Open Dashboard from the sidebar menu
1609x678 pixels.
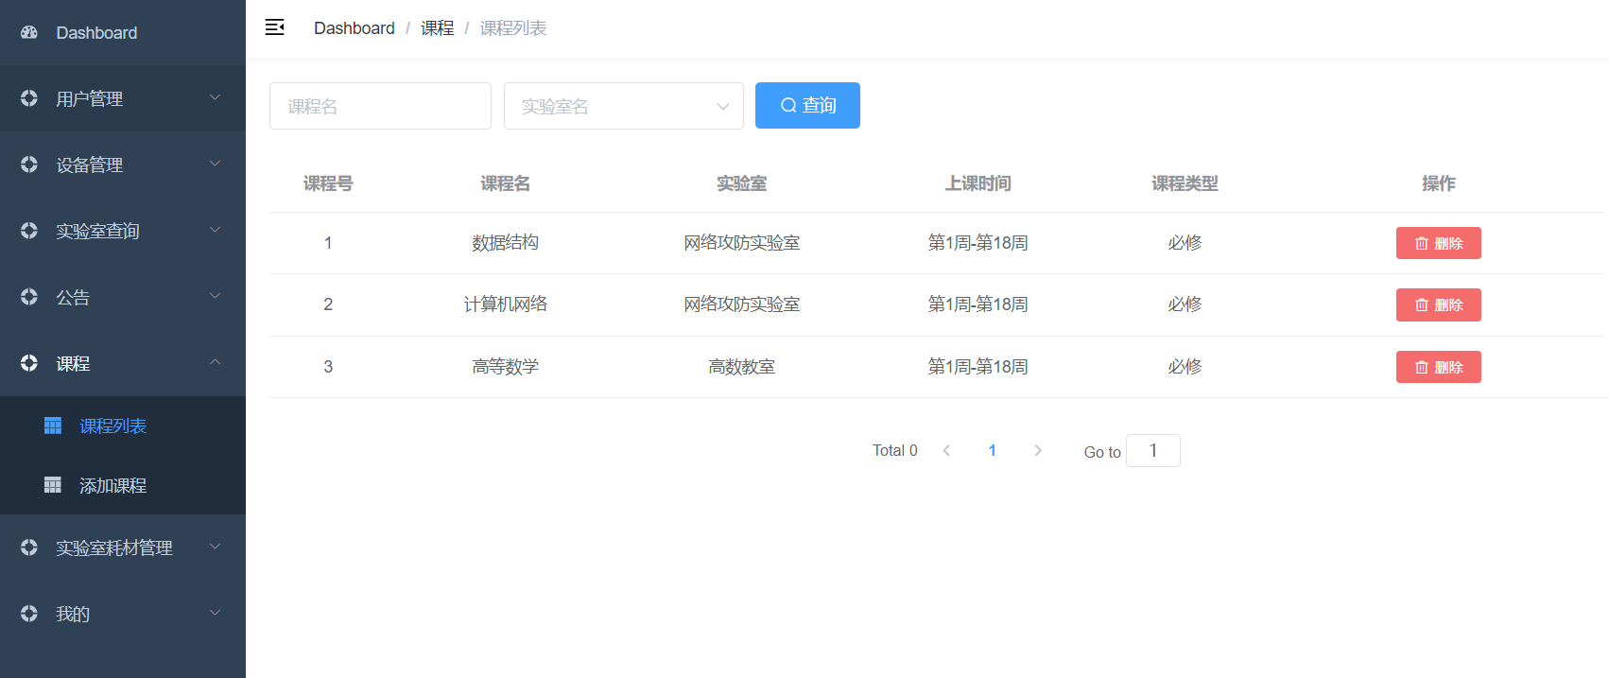tap(123, 32)
